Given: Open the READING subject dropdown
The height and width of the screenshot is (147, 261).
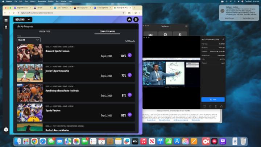Looking at the screenshot, I should 23,20.
